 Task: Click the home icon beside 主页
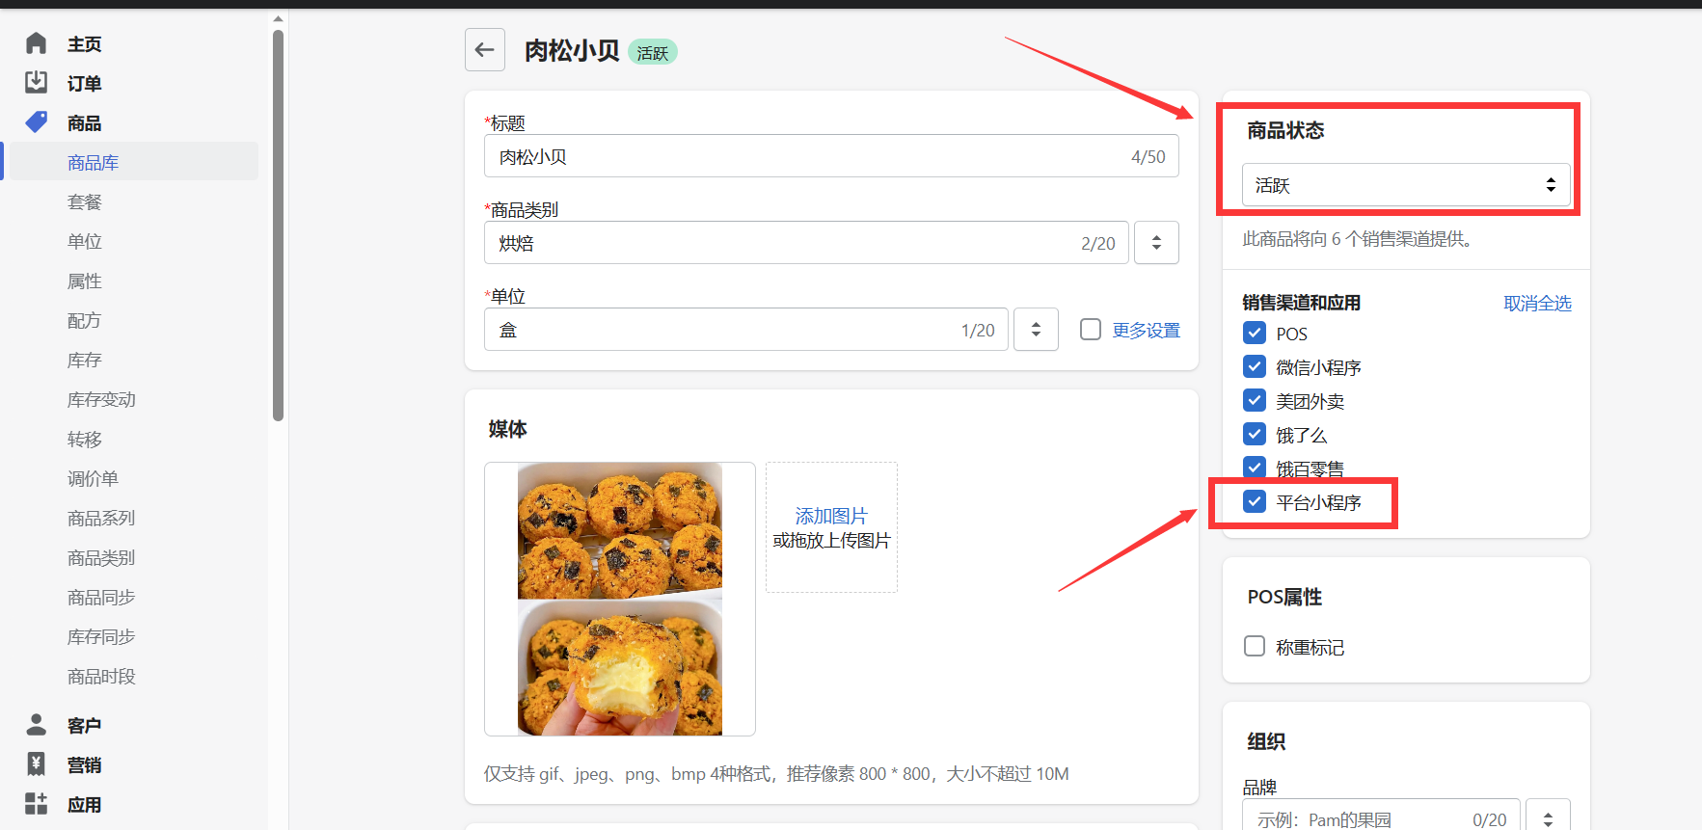(36, 43)
